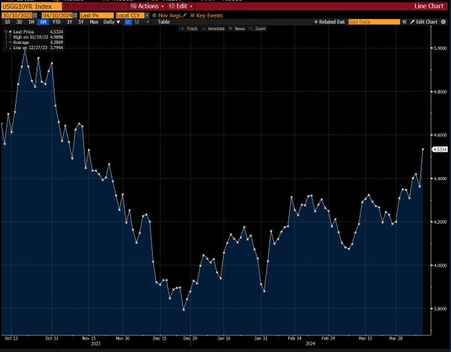Select the Track crosshair tool
This screenshot has height=352, width=451.
click(x=189, y=29)
